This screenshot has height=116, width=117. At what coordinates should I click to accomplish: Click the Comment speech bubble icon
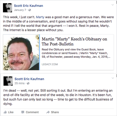[x=23, y=112]
